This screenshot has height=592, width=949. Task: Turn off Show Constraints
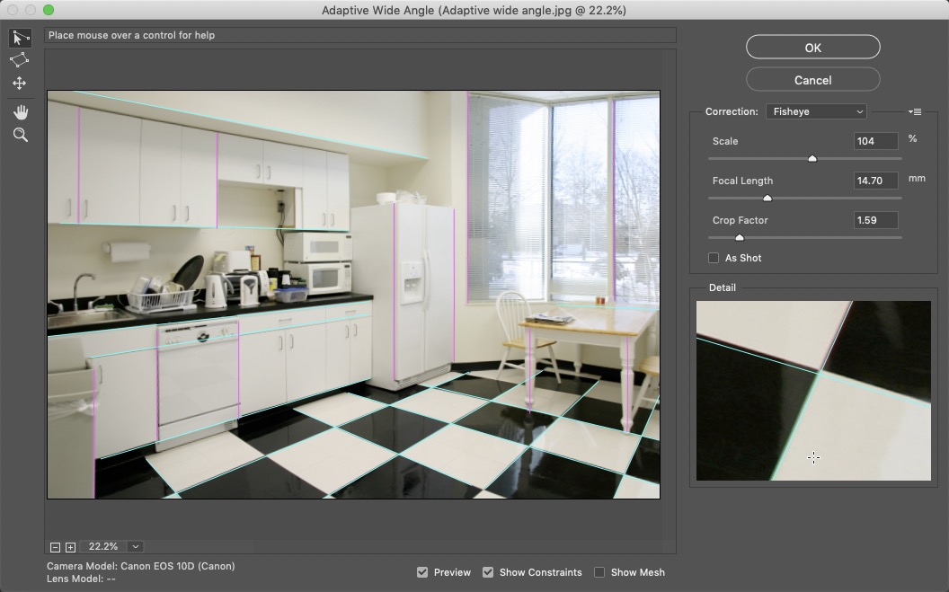click(x=488, y=572)
